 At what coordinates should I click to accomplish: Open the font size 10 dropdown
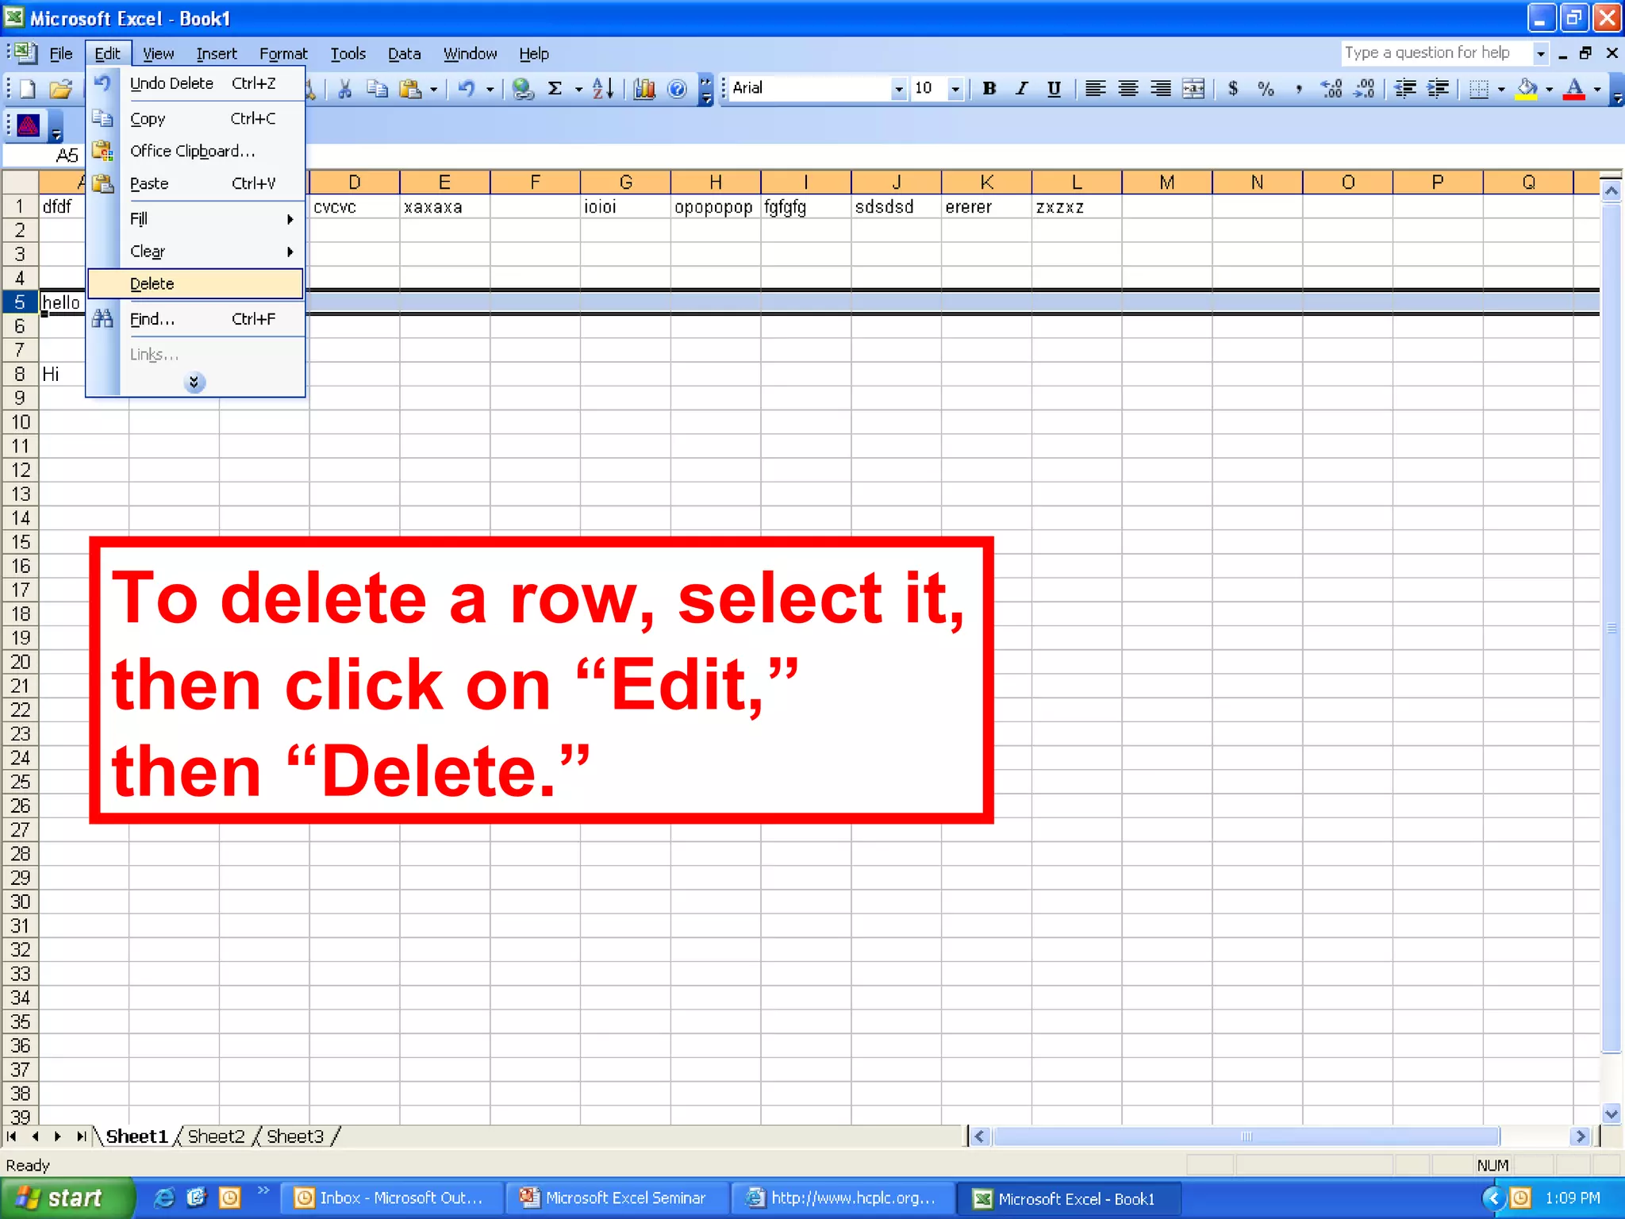pyautogui.click(x=955, y=89)
